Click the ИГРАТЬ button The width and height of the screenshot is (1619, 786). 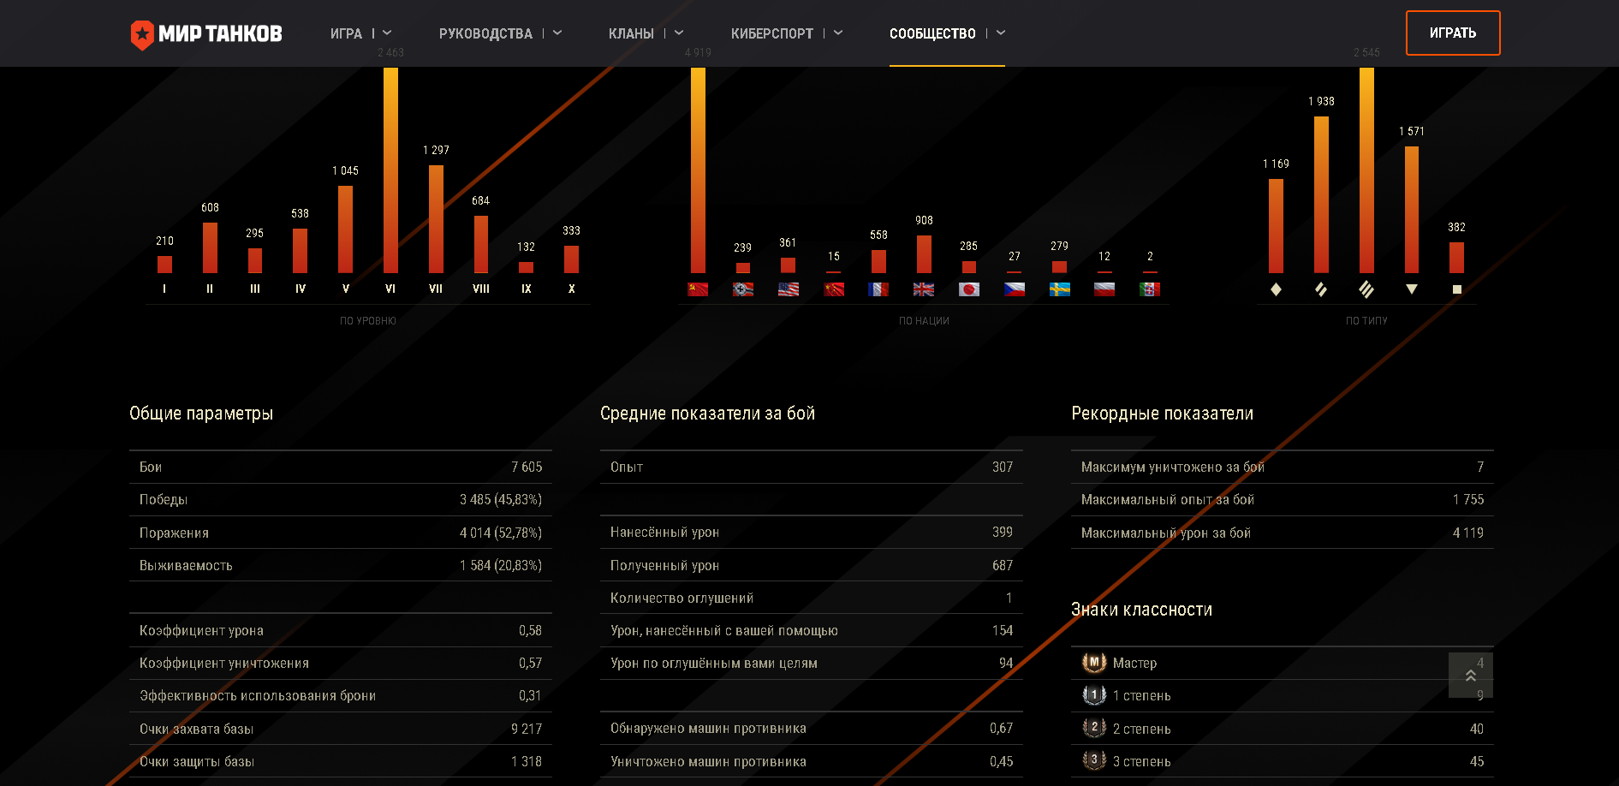pyautogui.click(x=1453, y=33)
